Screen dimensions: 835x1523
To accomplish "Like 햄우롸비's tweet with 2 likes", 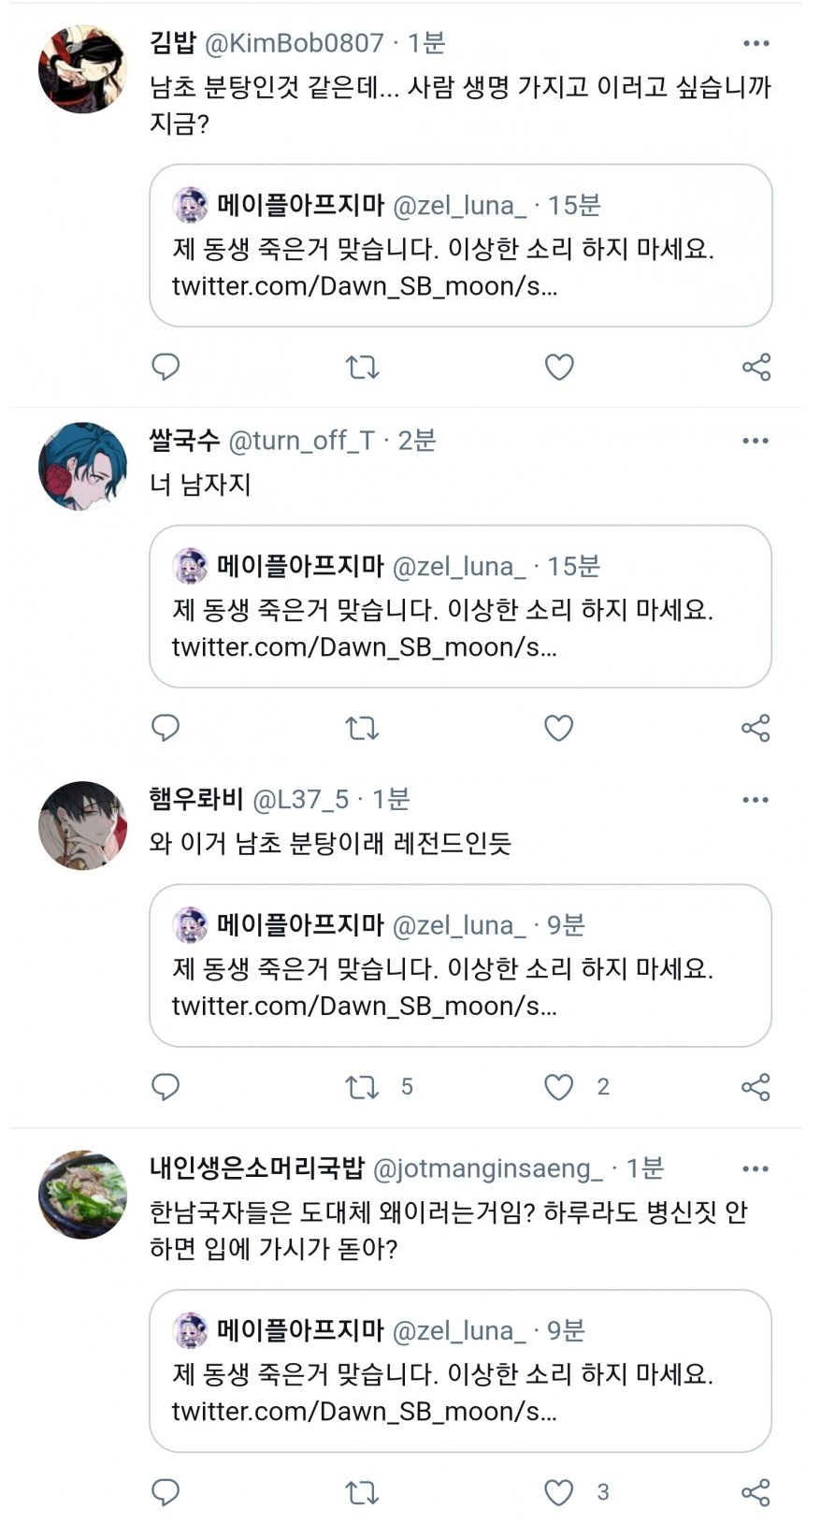I will [x=559, y=1086].
